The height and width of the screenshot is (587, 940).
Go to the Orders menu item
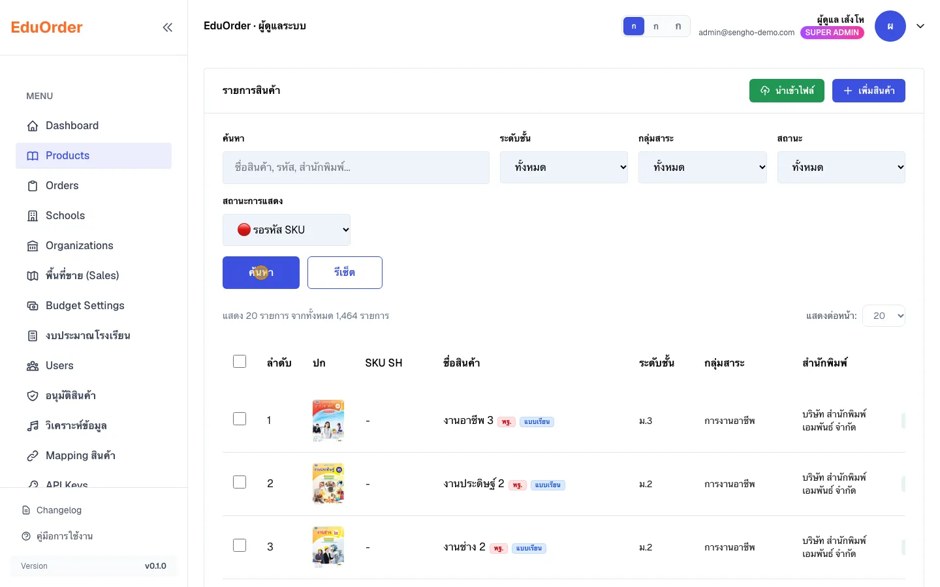[x=93, y=186]
